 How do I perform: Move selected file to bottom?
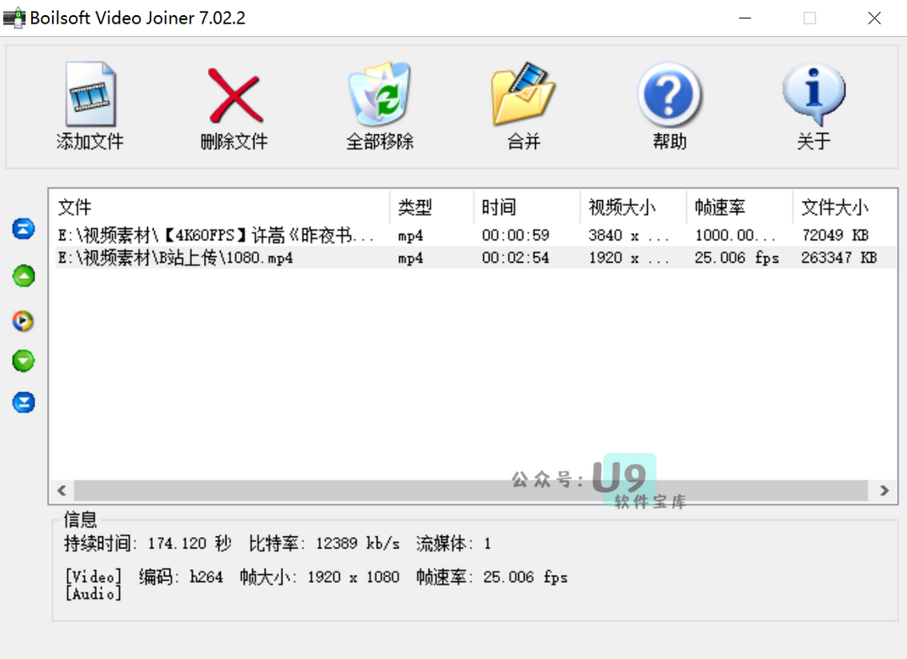tap(24, 402)
